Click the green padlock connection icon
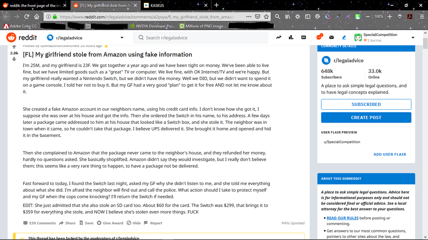The height and width of the screenshot is (240, 428). [x=55, y=16]
